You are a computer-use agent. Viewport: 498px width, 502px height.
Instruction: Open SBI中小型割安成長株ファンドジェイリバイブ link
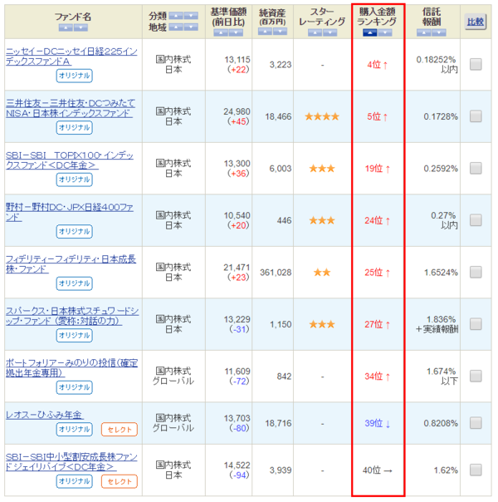tap(71, 462)
